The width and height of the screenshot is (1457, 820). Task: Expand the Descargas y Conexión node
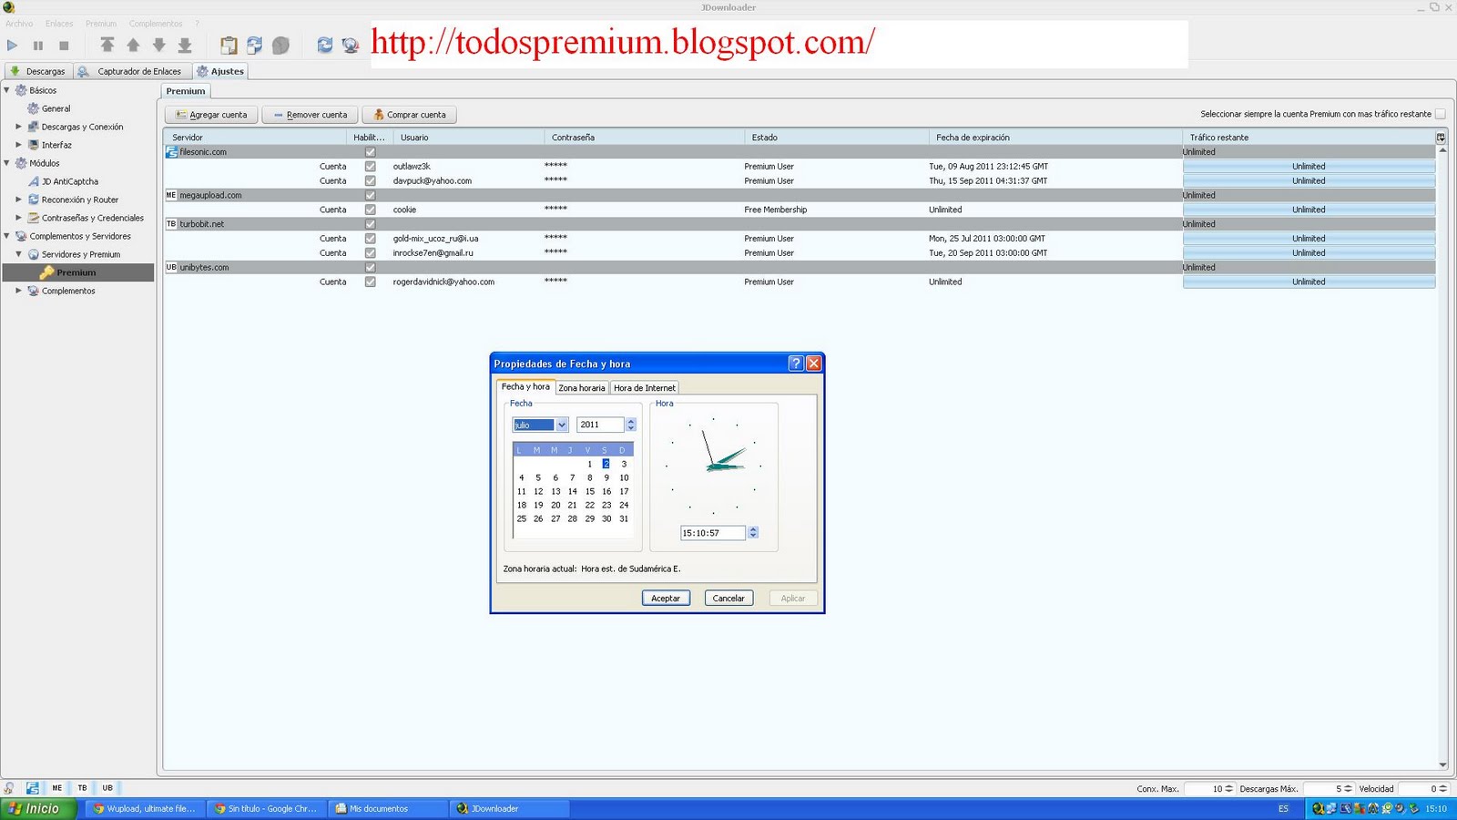point(18,127)
